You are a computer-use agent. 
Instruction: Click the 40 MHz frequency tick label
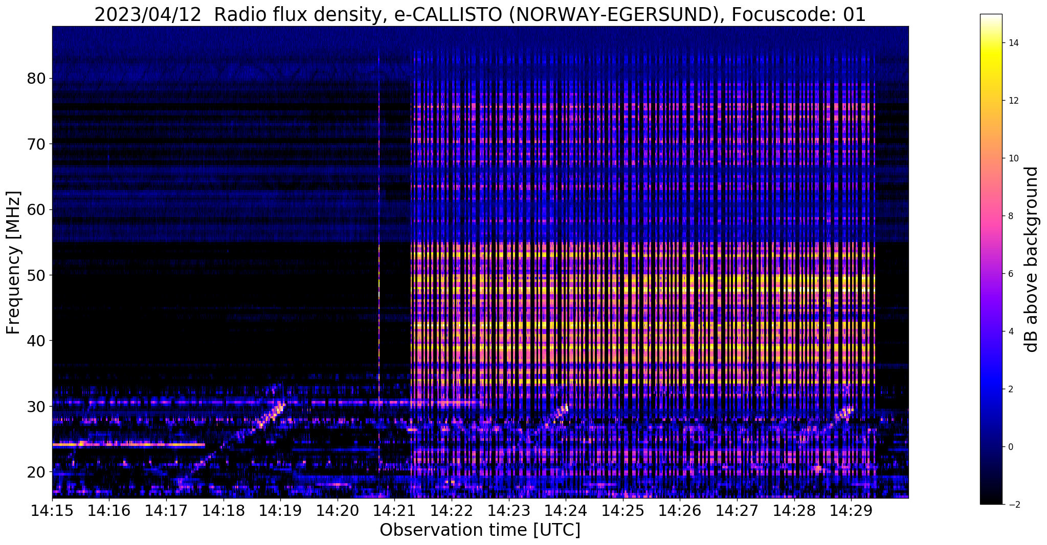tap(36, 341)
